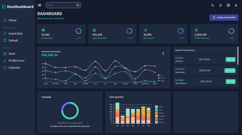Click the $43.95 badge for aberdohnny
The width and height of the screenshot is (242, 135).
[x=230, y=82]
